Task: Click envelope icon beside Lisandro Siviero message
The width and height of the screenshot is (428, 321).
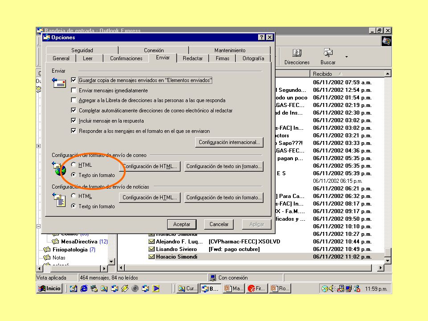Action: pos(152,249)
